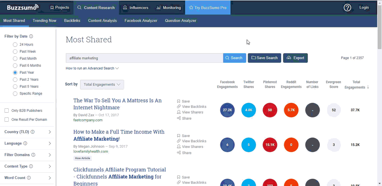Screen dimensions: 382x186
Task: Switch to Question Analyzer sub-tab
Action: tap(181, 20)
